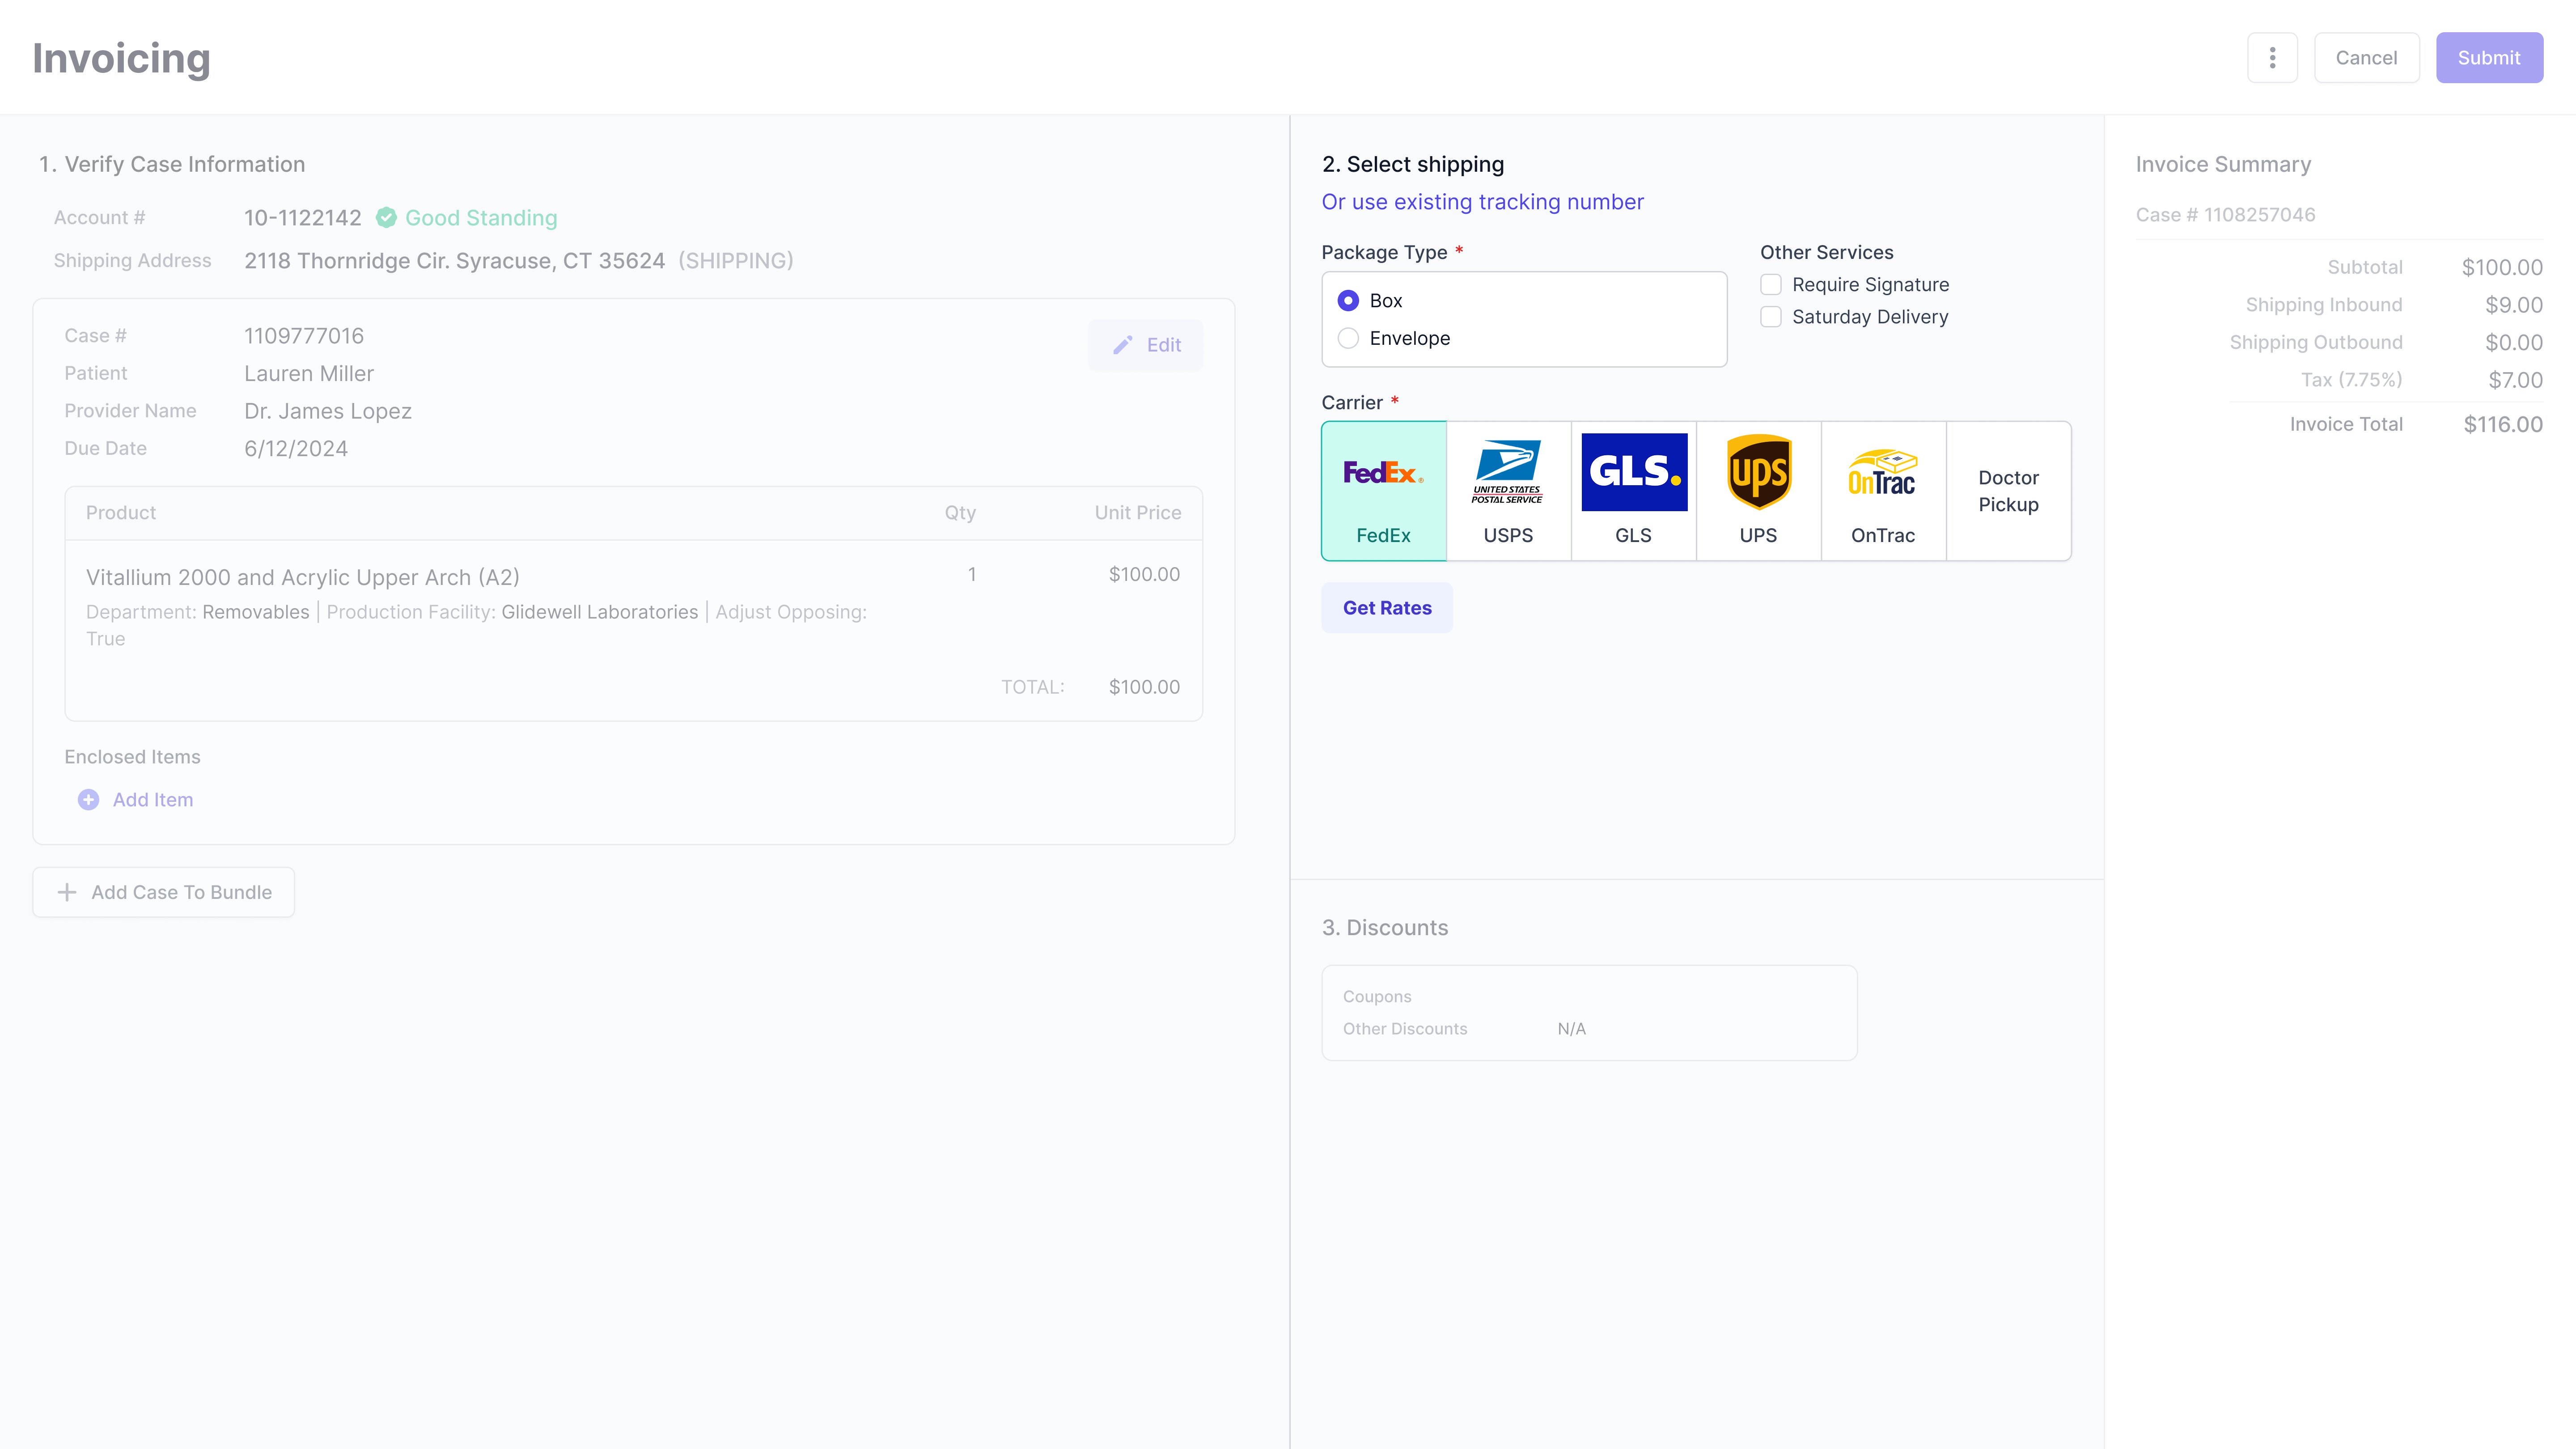Click the Add Item link text
This screenshot has width=2576, height=1449.
pos(153,800)
